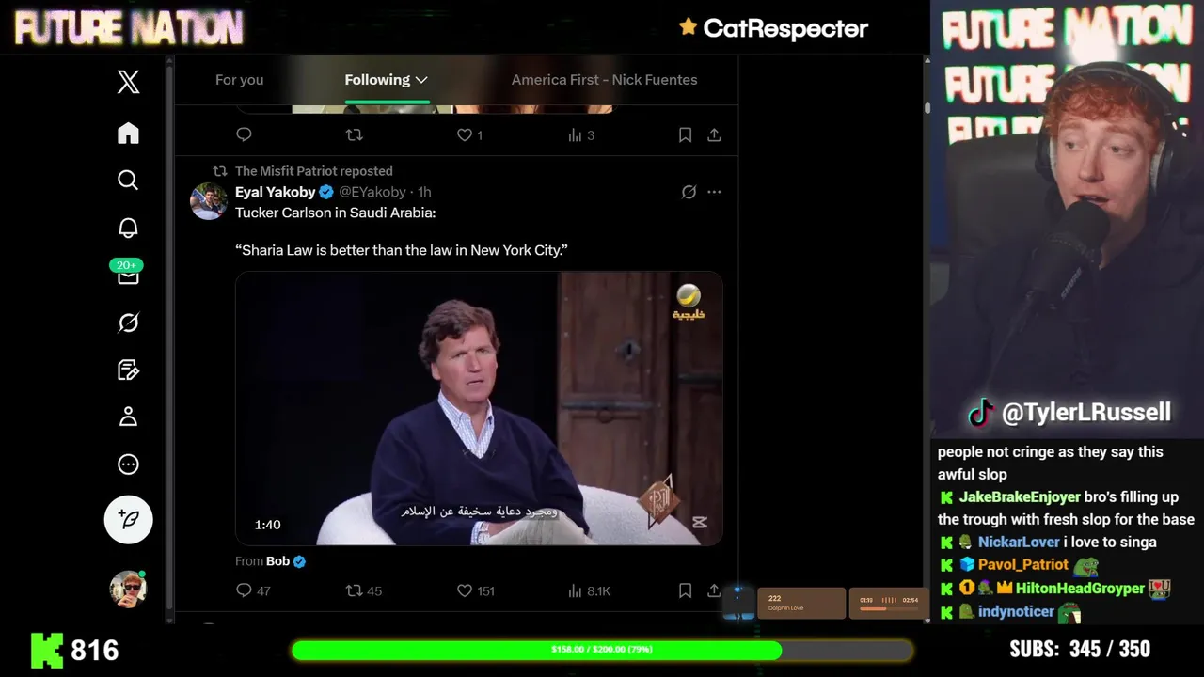The image size is (1204, 677).
Task: Open the Notifications bell icon
Action: click(x=128, y=228)
